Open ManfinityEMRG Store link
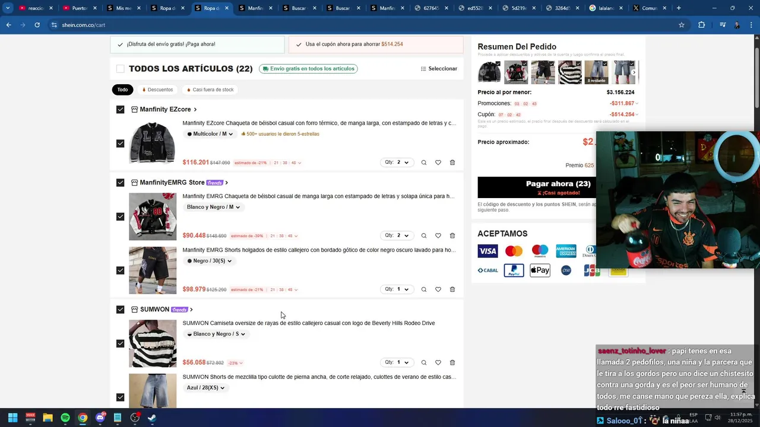 point(172,183)
